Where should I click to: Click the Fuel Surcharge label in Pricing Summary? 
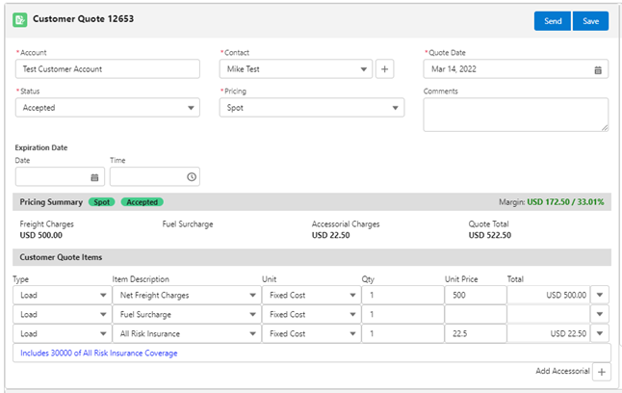pyautogui.click(x=188, y=223)
